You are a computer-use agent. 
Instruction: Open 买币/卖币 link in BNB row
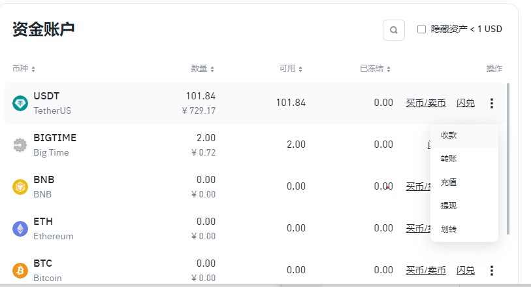pos(418,186)
